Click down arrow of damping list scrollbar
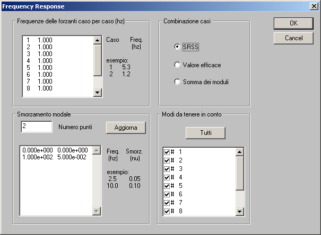The width and height of the screenshot is (321, 235). 97,211
